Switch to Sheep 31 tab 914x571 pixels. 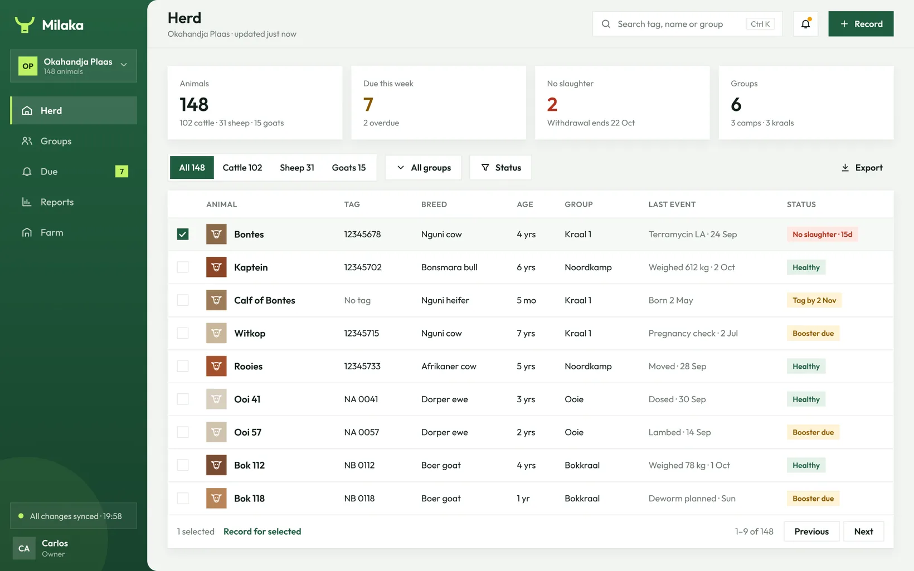point(297,168)
